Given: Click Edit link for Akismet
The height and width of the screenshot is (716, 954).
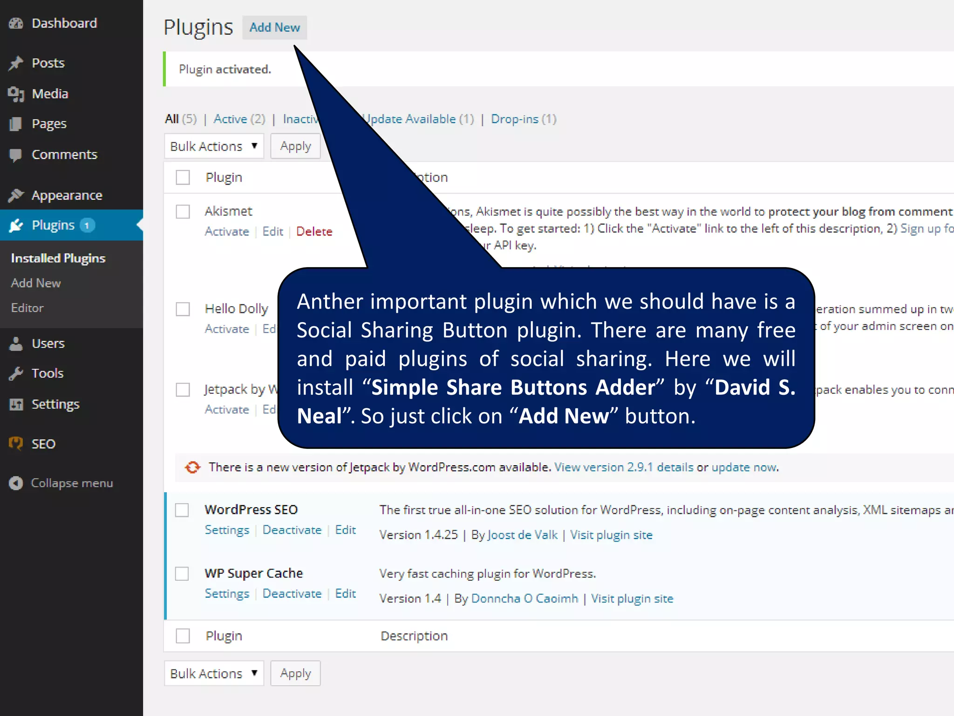Looking at the screenshot, I should point(273,232).
